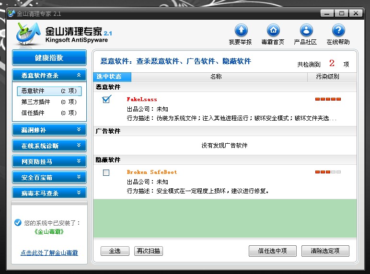The height and width of the screenshot is (274, 370).
Task: Click the 我要举报 upload arrow icon
Action: click(x=241, y=30)
